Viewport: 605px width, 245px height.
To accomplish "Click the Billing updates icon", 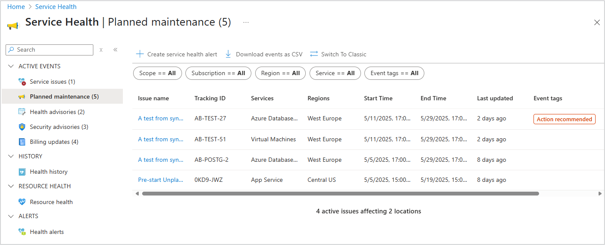I will click(x=22, y=142).
